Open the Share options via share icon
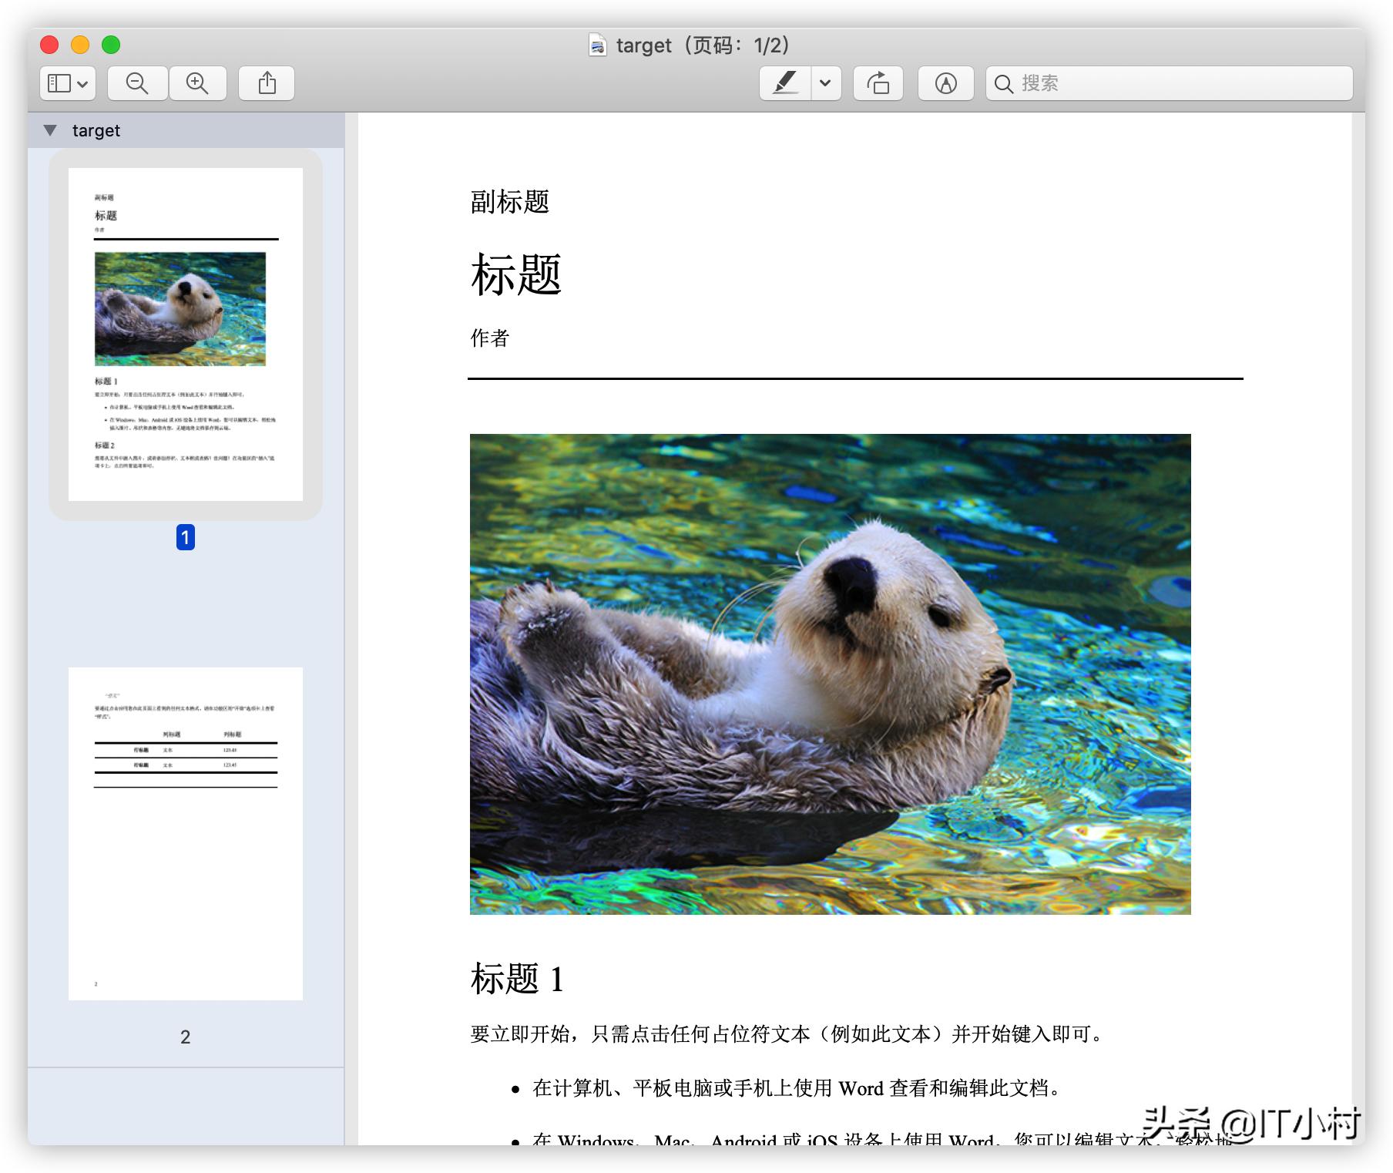The image size is (1393, 1173). point(266,83)
